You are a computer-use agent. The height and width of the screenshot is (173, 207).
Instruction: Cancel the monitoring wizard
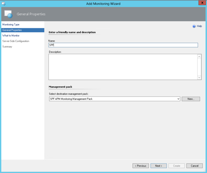[195, 166]
